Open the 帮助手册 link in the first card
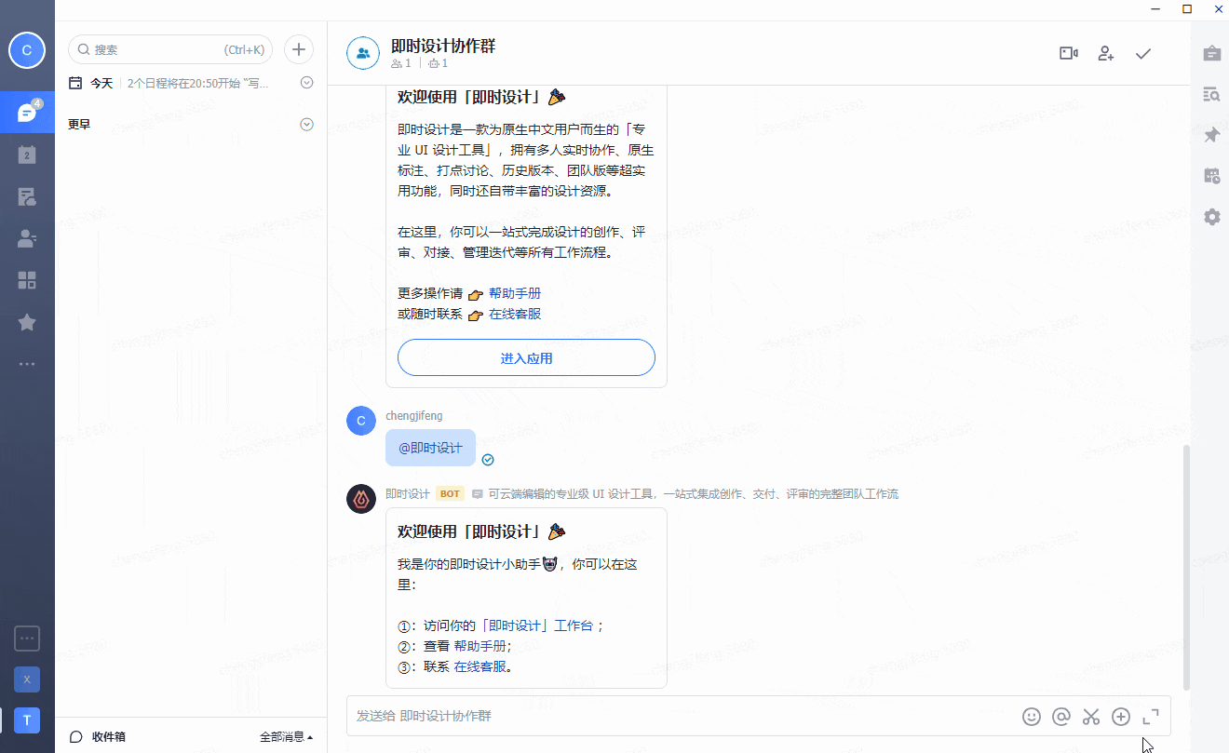Viewport: 1229px width, 753px height. (x=515, y=293)
